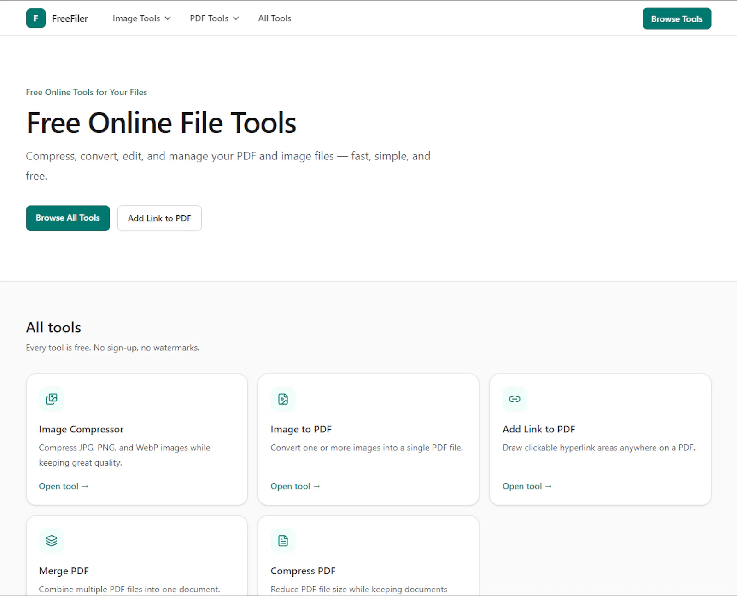Viewport: 737px width, 596px height.
Task: Select the Add Link to PDF card title
Action: (x=539, y=429)
